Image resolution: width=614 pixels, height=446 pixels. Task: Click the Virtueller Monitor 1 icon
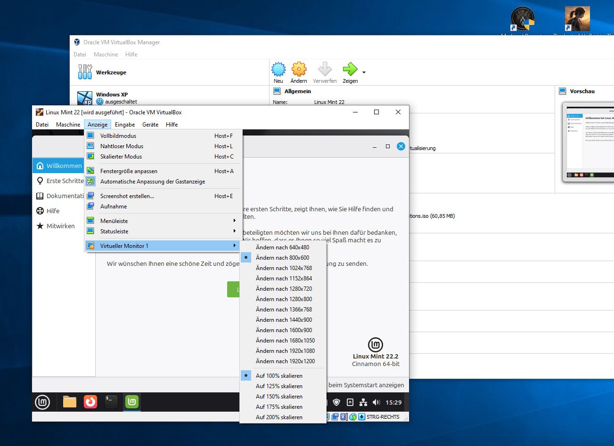click(90, 246)
